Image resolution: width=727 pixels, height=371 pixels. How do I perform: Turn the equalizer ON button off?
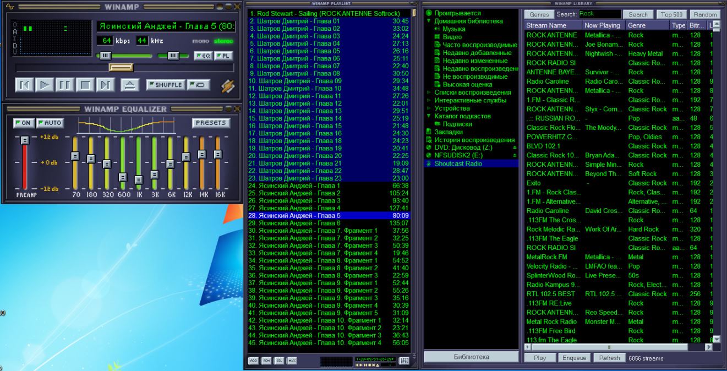pos(23,122)
